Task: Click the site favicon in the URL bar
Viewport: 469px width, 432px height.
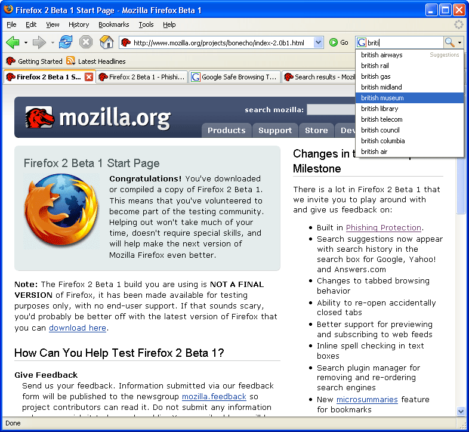Action: pyautogui.click(x=126, y=42)
